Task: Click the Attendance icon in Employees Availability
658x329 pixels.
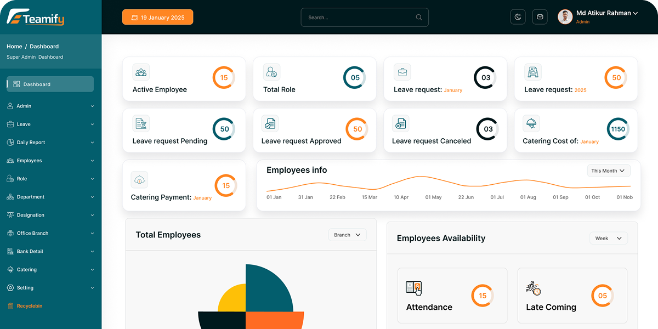Action: [413, 288]
